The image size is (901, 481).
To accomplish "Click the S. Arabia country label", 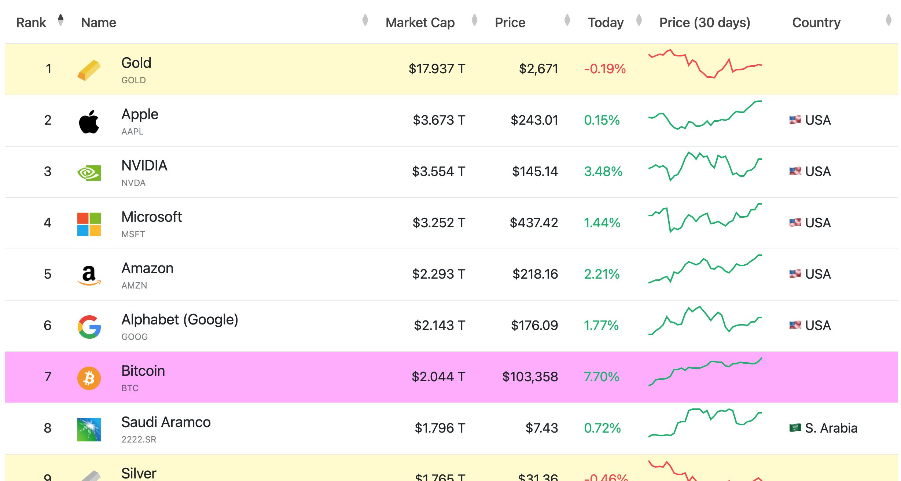I will point(831,428).
